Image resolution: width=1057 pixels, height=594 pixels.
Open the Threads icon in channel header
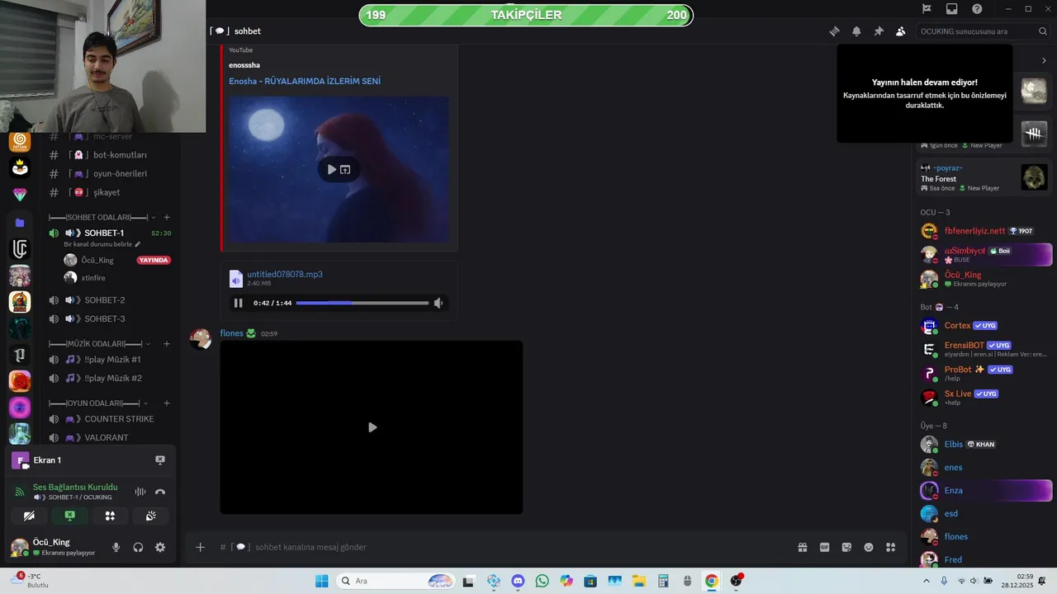834,31
